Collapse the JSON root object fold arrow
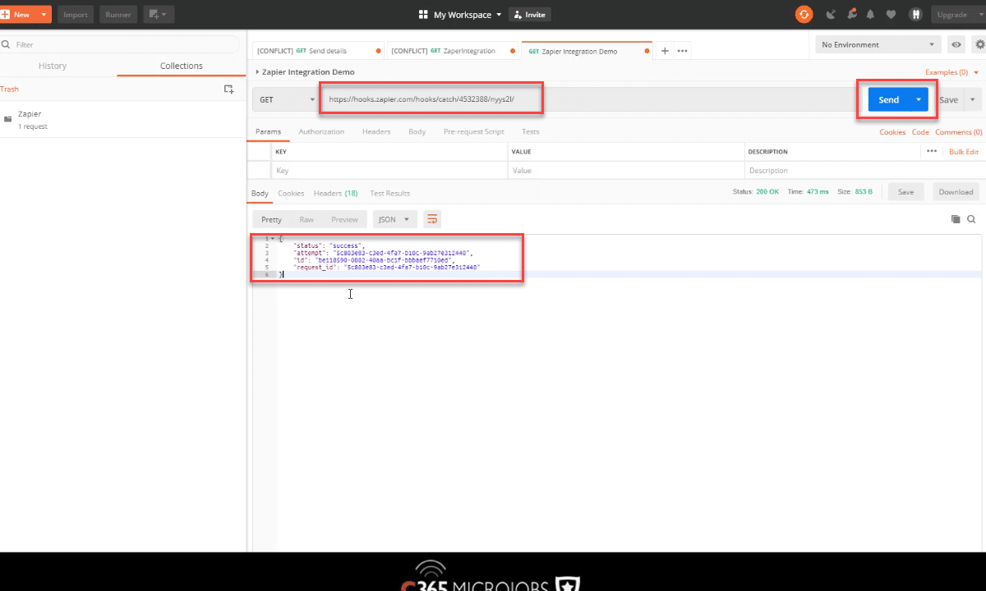 click(273, 238)
